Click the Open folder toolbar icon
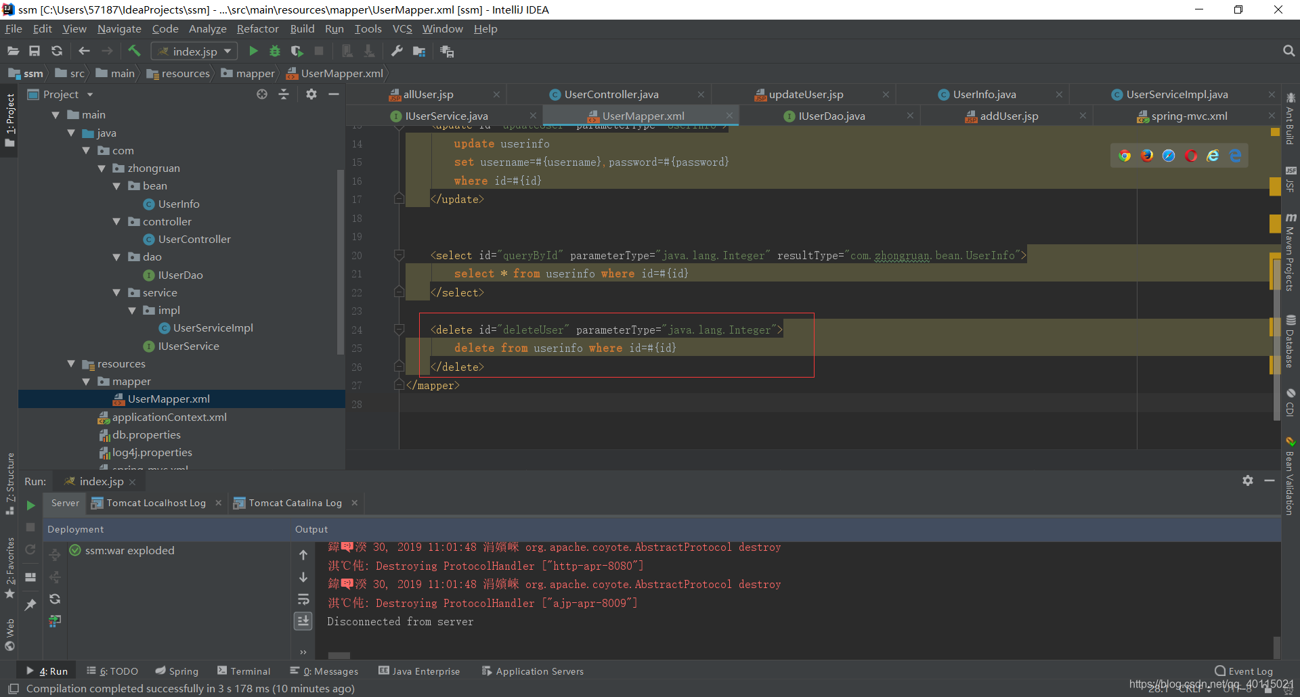The width and height of the screenshot is (1300, 697). click(x=13, y=51)
